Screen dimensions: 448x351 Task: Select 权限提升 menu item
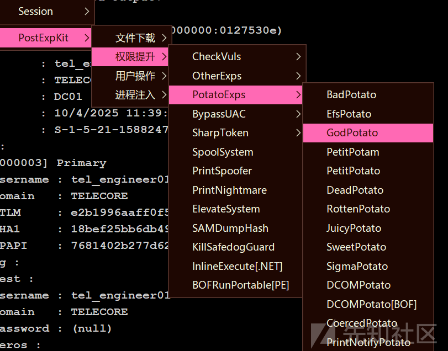(x=130, y=57)
